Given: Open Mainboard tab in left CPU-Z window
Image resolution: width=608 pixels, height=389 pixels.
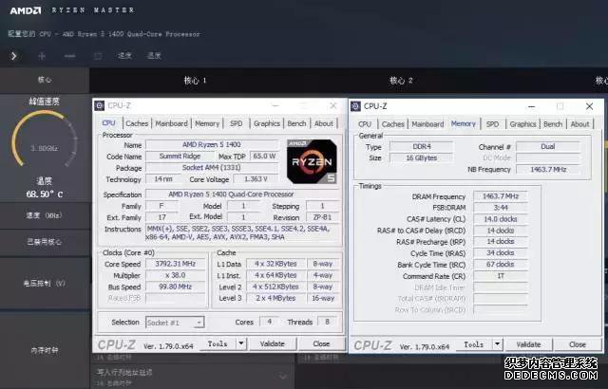Looking at the screenshot, I should point(171,123).
